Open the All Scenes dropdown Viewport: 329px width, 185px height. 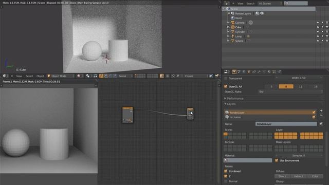point(269,4)
